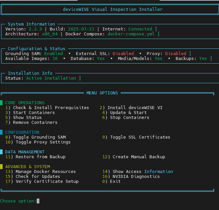Click Create Manual Backup entry
The image size is (219, 210).
pyautogui.click(x=133, y=157)
